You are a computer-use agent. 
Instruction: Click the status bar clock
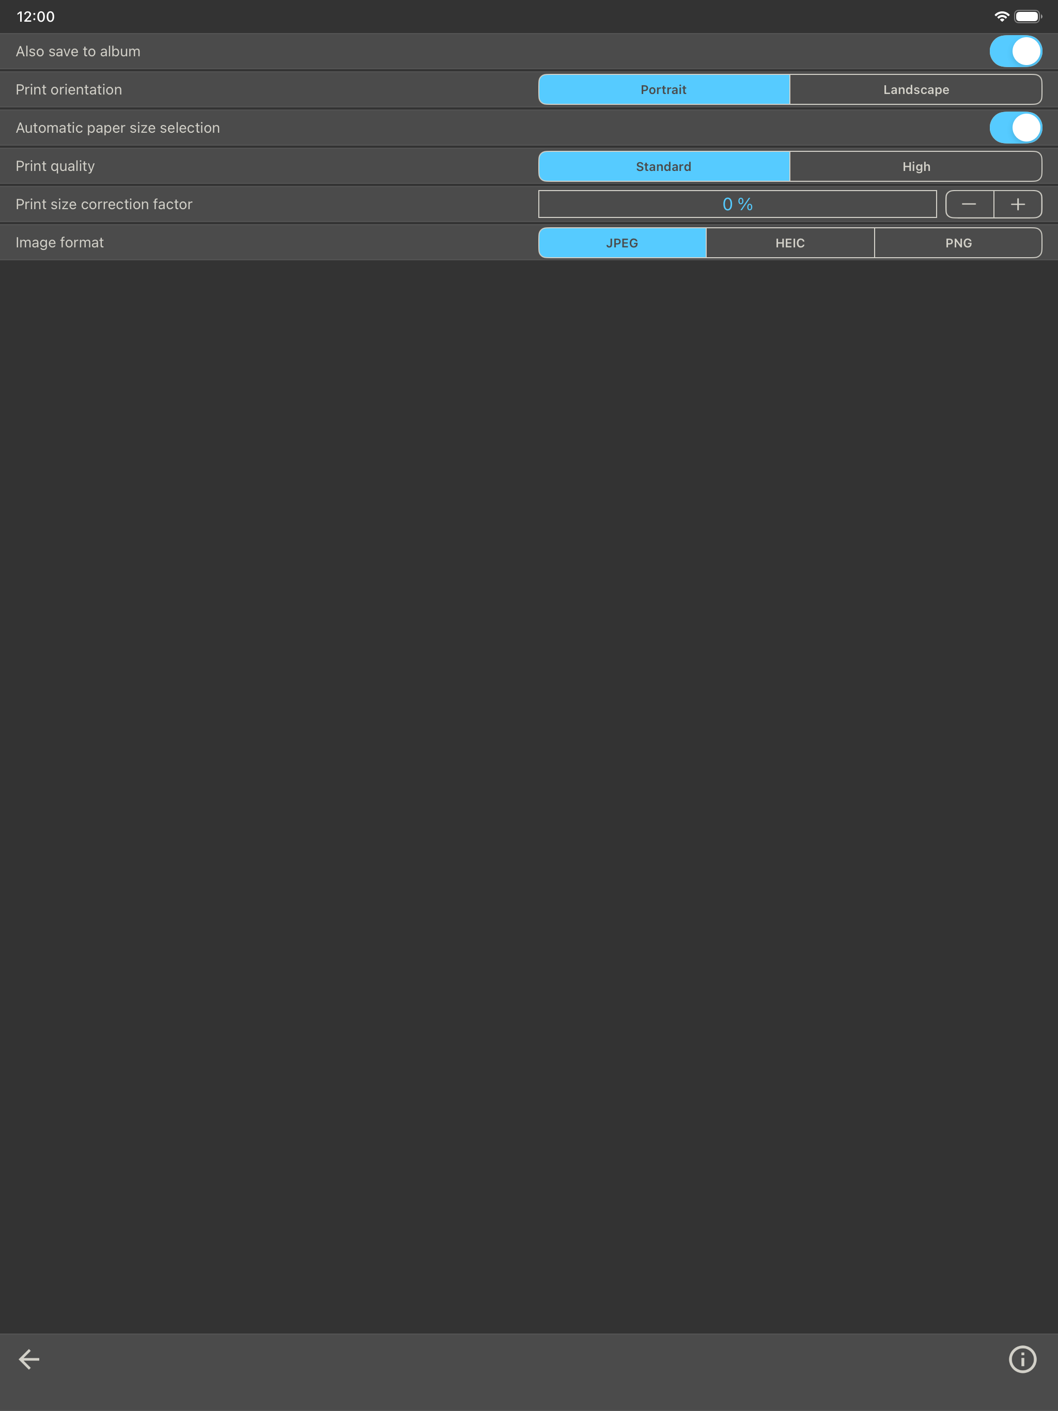coord(36,17)
